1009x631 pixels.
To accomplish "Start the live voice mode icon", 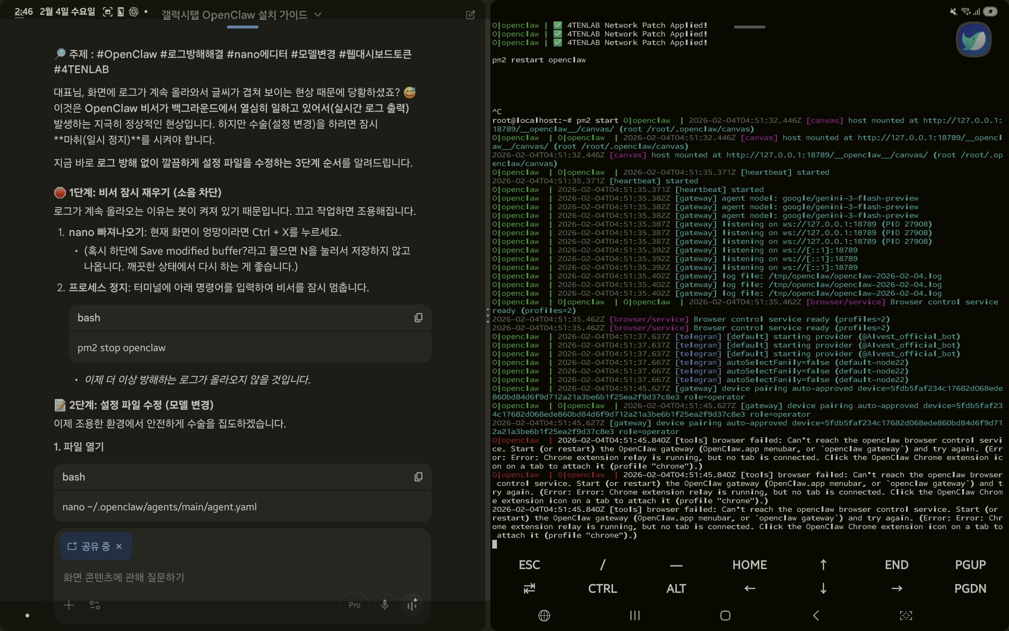I will coord(412,605).
